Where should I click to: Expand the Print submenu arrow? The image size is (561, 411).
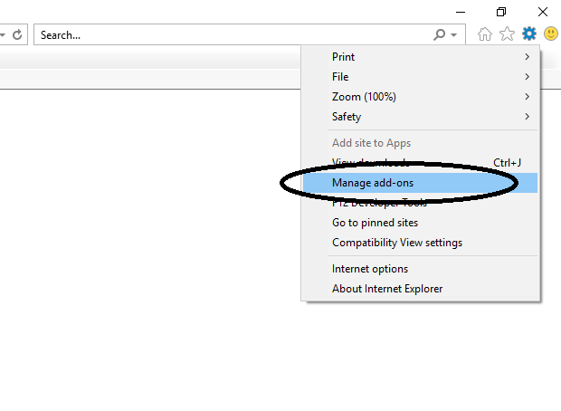pos(527,56)
